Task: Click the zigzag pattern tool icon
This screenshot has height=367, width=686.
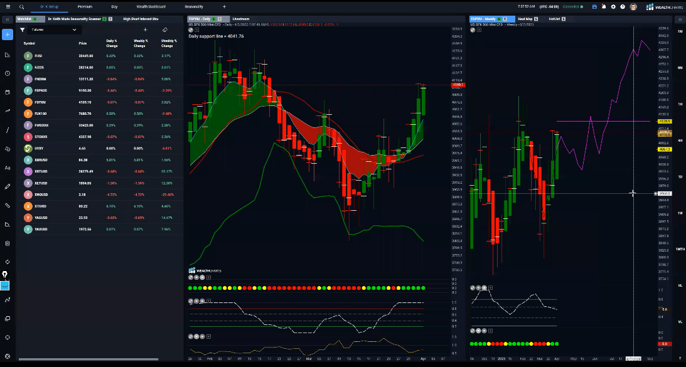Action: (8, 300)
